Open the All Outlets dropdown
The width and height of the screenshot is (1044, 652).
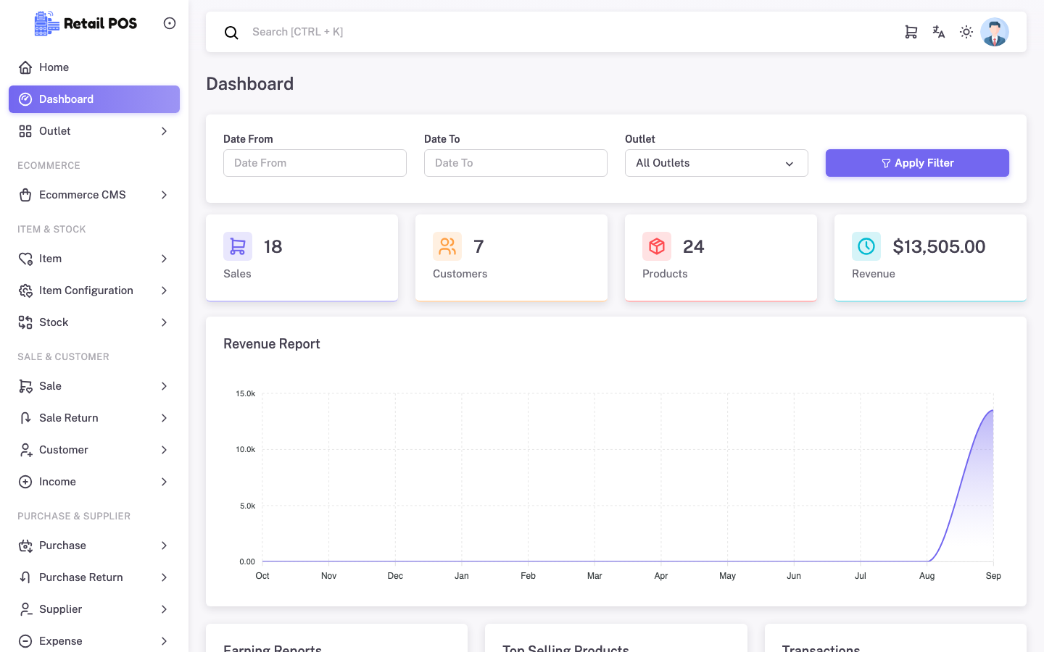click(x=716, y=163)
